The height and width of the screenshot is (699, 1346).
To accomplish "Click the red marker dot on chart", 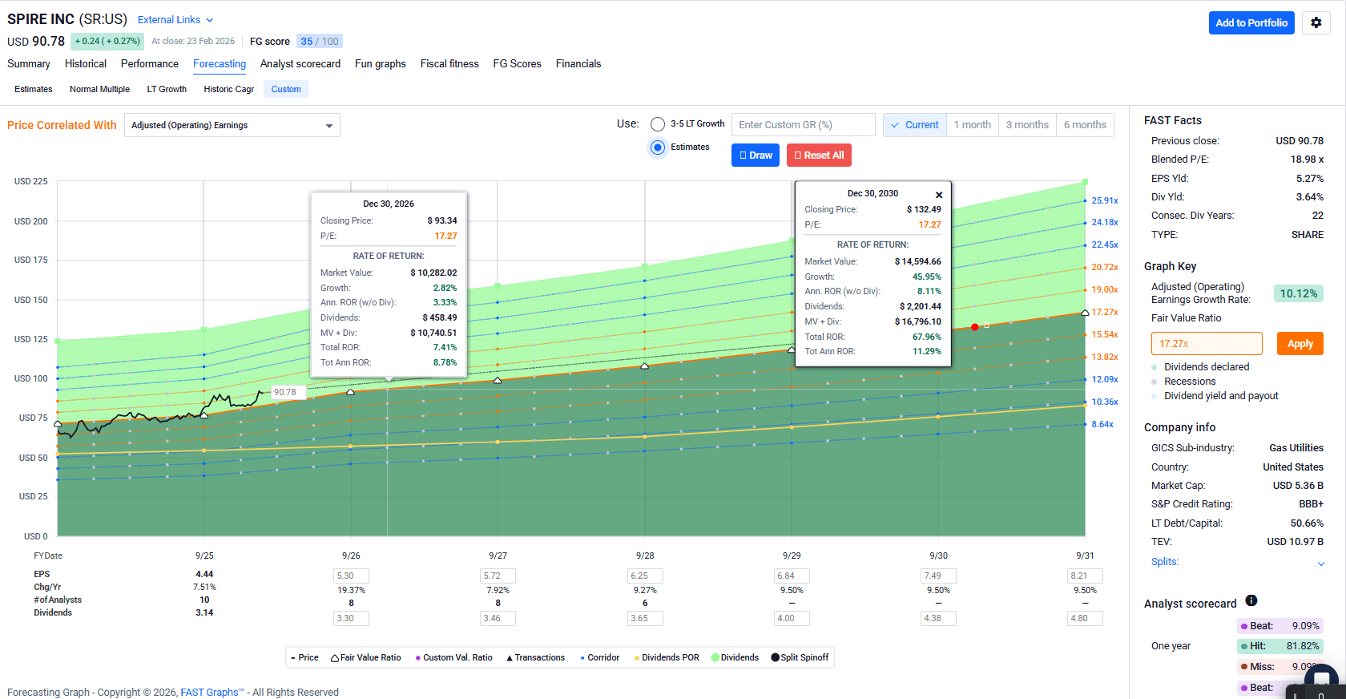I will (x=975, y=327).
